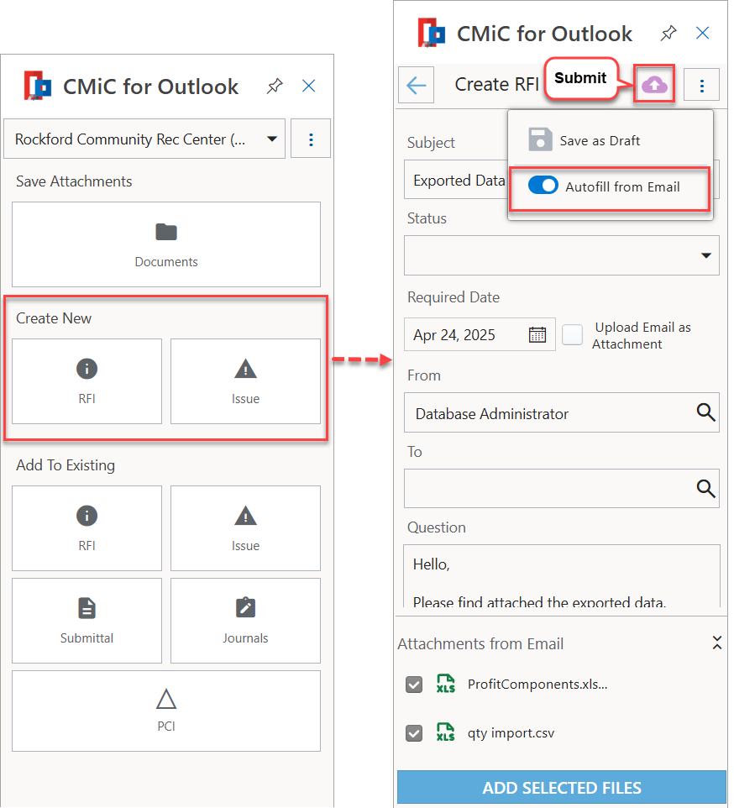Pin the left CMiC for Outlook pane
This screenshot has height=808, width=734.
tap(275, 86)
